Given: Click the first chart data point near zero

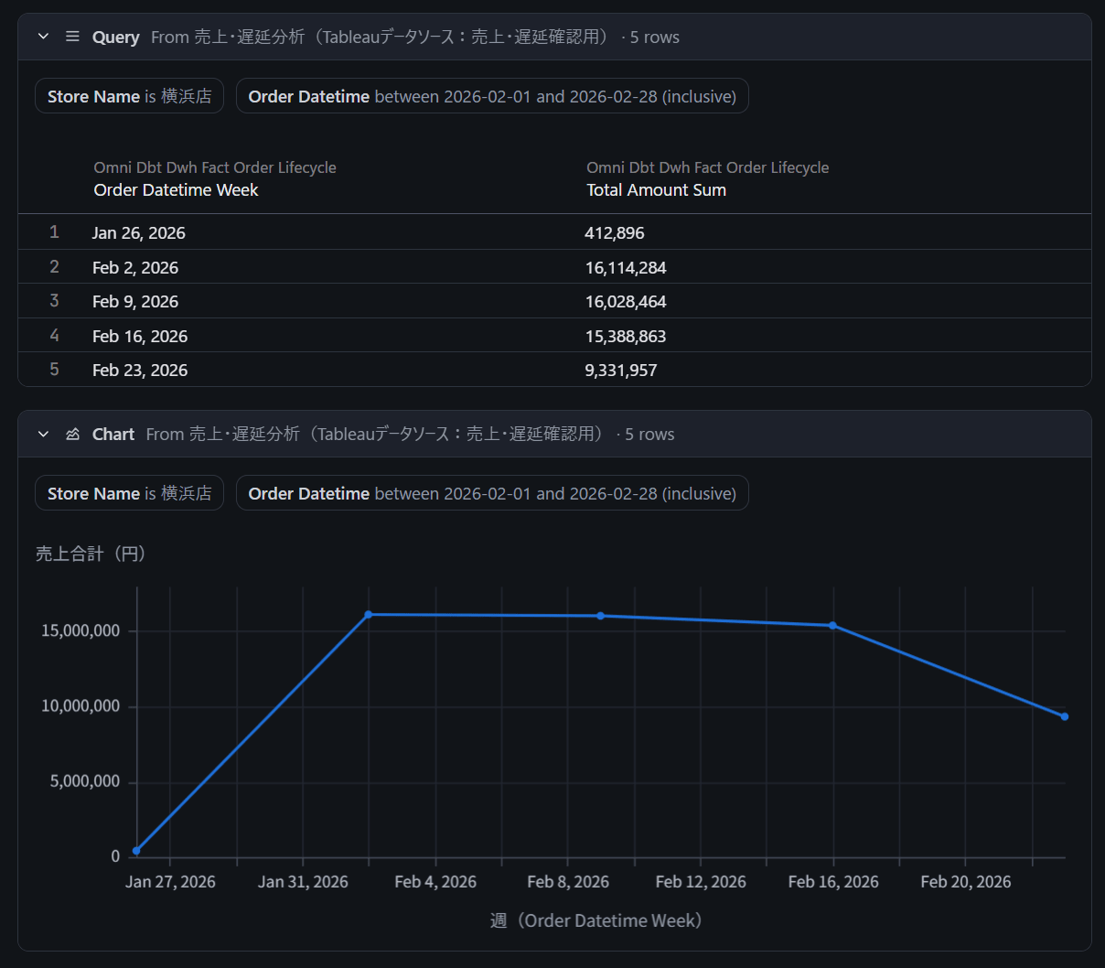Looking at the screenshot, I should click(136, 851).
